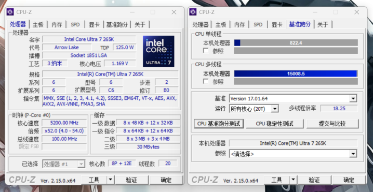Click the process value 3 纳米
Image resolution: width=373 pixels, height=192 pixels.
(x=55, y=63)
